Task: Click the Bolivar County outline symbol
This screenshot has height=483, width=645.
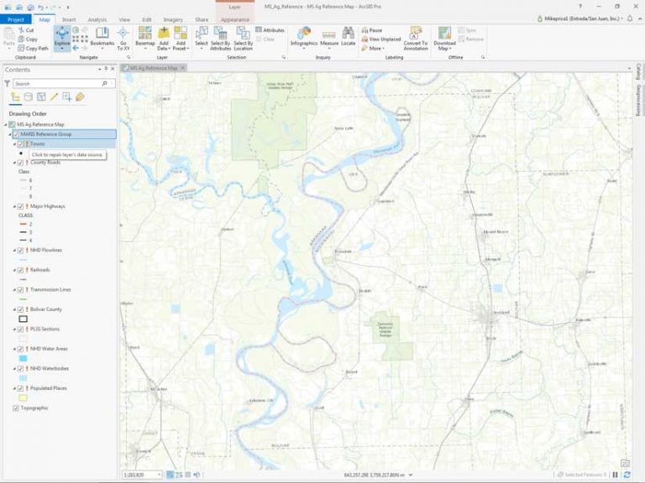Action: (23, 319)
